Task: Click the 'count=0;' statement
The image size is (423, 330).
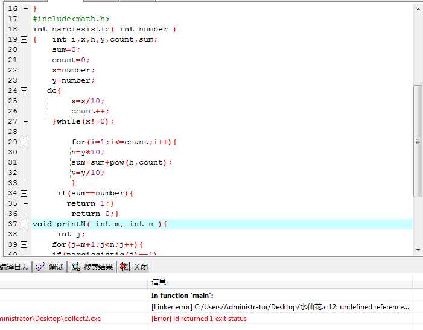Action: click(x=71, y=60)
